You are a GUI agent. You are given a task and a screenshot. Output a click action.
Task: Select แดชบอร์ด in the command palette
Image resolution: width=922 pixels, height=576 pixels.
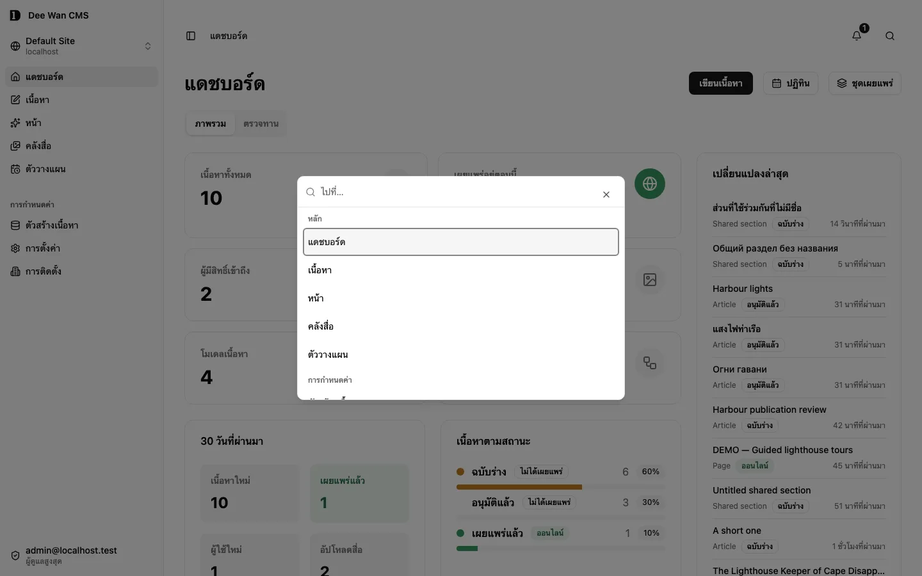coord(461,242)
